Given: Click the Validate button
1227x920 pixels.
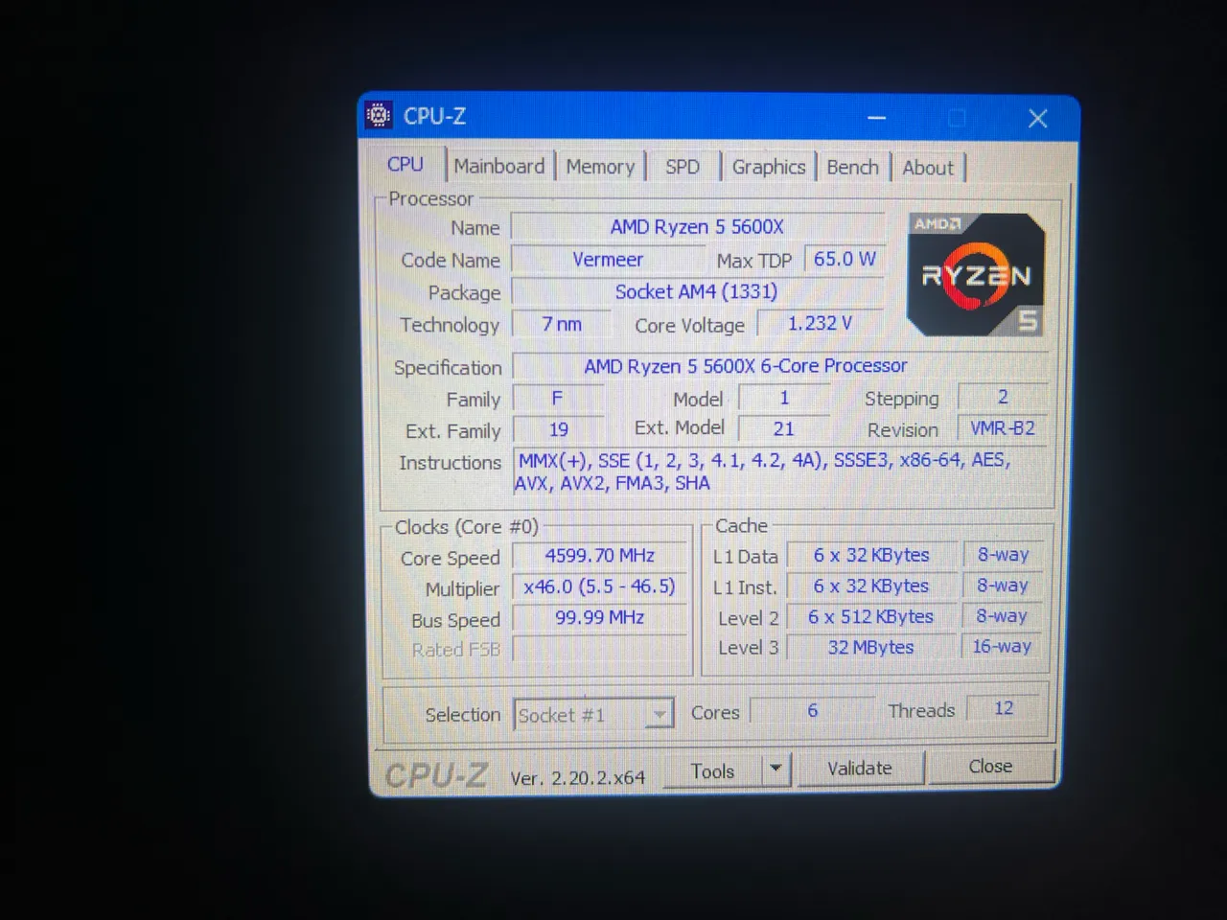Looking at the screenshot, I should (x=860, y=768).
